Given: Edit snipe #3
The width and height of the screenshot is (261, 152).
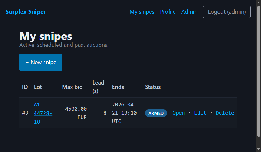Looking at the screenshot, I should [x=200, y=113].
